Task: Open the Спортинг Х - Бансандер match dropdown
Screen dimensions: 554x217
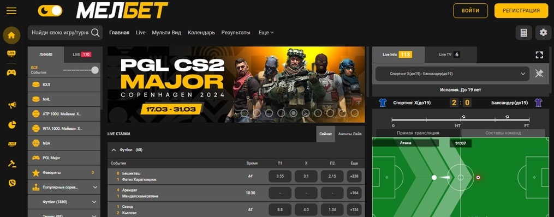Action: point(452,74)
